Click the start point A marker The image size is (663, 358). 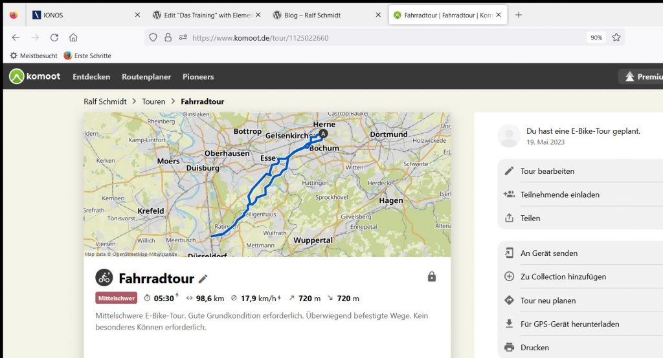pyautogui.click(x=324, y=133)
